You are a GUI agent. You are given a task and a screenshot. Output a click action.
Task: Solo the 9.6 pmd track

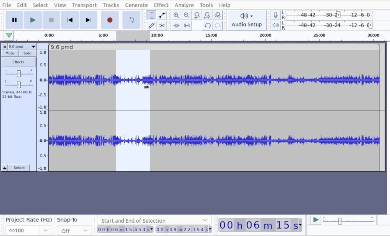[27, 53]
